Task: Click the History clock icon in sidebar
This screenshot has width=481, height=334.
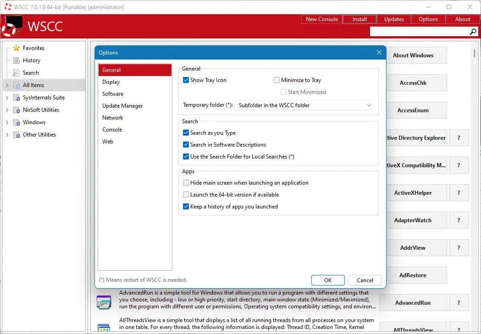Action: tap(17, 60)
